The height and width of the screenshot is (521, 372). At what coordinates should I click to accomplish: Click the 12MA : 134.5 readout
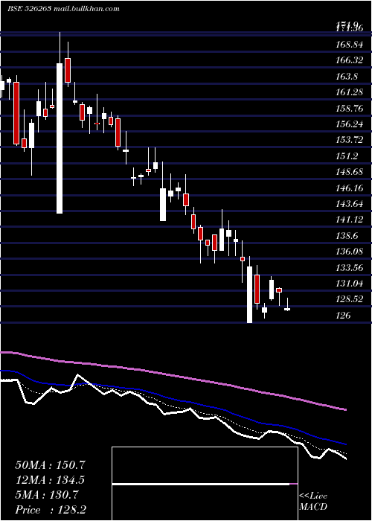50,480
